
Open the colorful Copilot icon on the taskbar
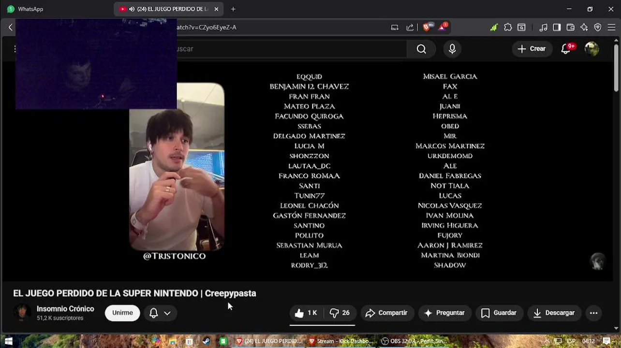[156, 341]
